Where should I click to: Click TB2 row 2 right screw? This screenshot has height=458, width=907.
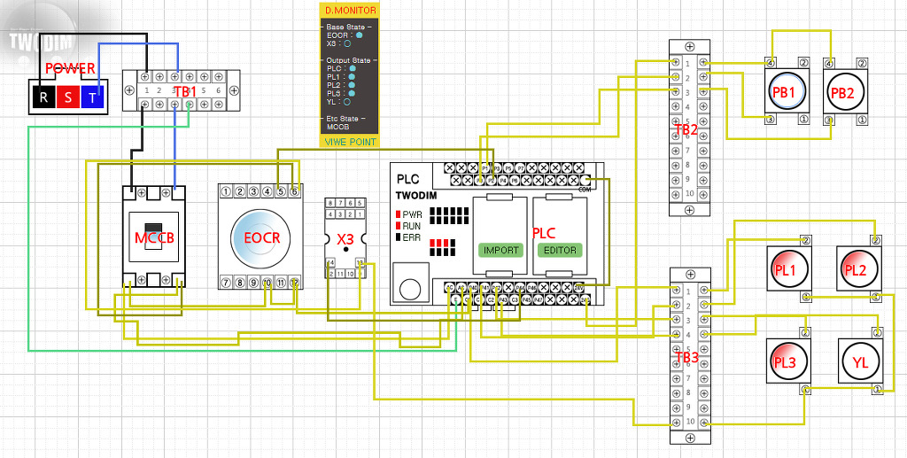pos(703,77)
